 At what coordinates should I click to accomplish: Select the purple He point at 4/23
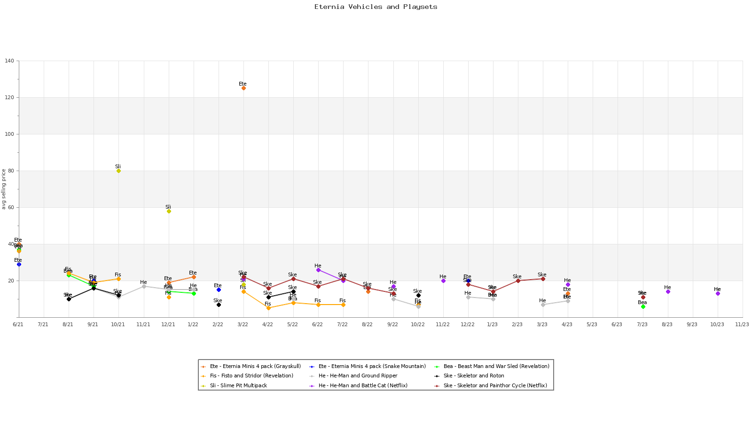coord(568,284)
